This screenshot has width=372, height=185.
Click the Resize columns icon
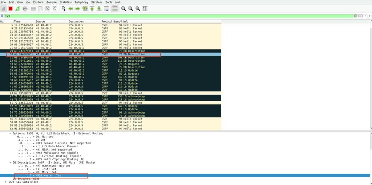(145, 8)
